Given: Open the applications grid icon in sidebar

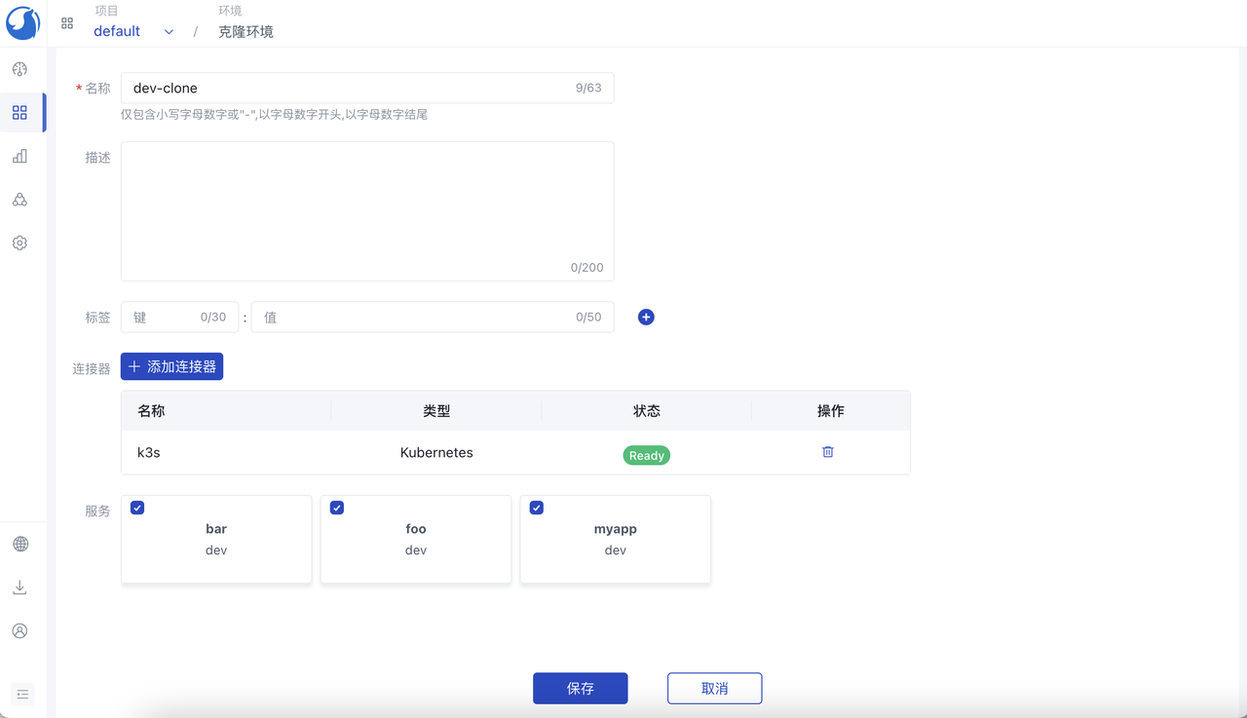Looking at the screenshot, I should pos(19,113).
